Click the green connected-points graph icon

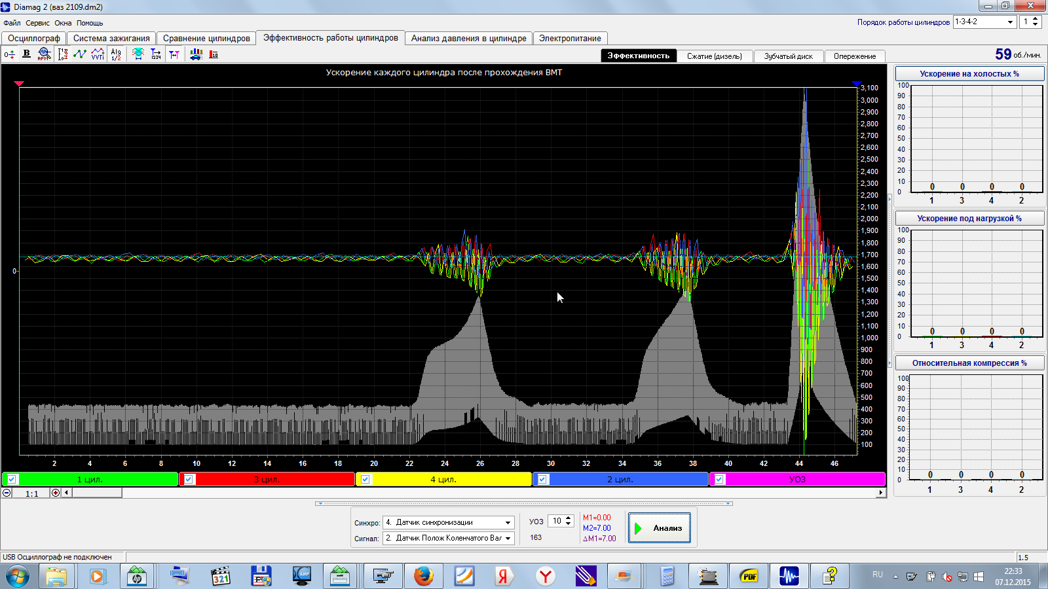(x=80, y=54)
